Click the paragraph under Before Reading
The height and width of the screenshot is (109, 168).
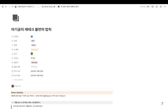(x=38, y=96)
